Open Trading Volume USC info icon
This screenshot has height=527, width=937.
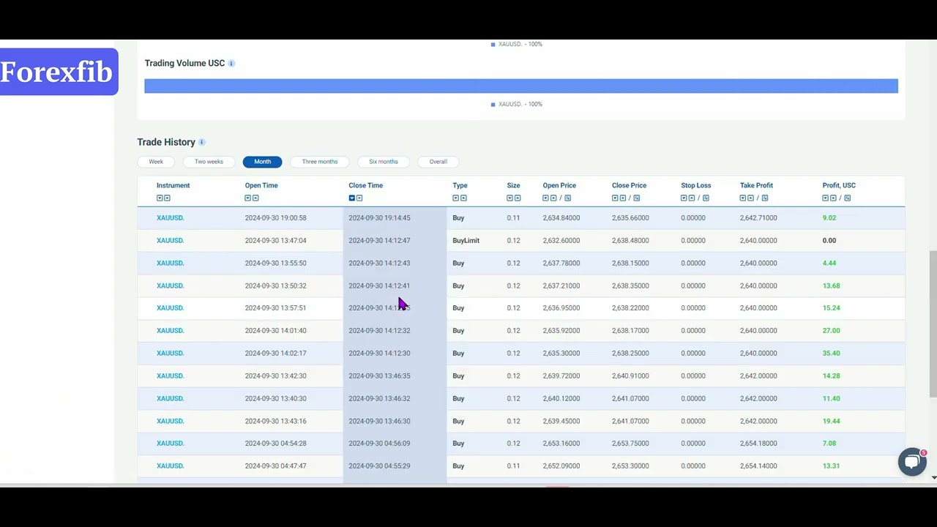pos(231,64)
